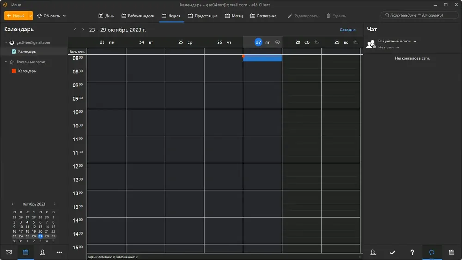Show chat bubble sidebar icon

[x=432, y=252]
